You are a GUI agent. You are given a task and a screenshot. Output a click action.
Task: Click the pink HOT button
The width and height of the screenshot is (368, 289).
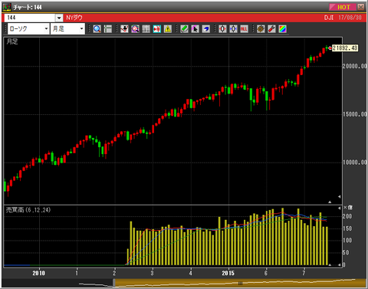coord(343,7)
